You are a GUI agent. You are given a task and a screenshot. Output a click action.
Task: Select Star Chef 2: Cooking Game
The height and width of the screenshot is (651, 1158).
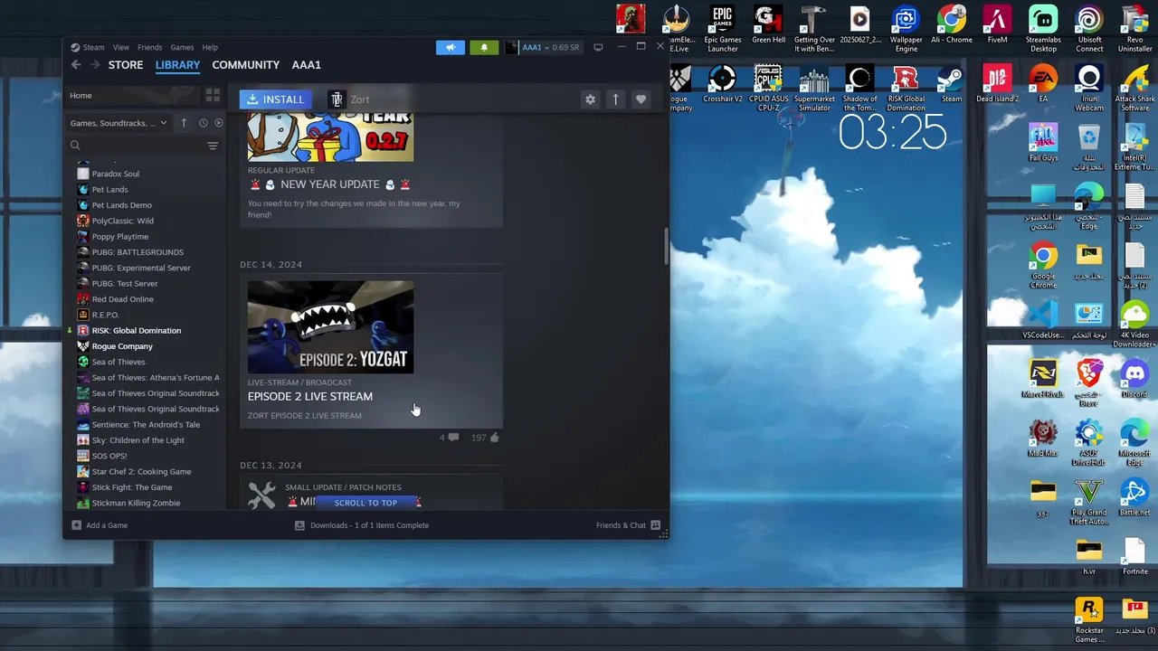tap(141, 472)
